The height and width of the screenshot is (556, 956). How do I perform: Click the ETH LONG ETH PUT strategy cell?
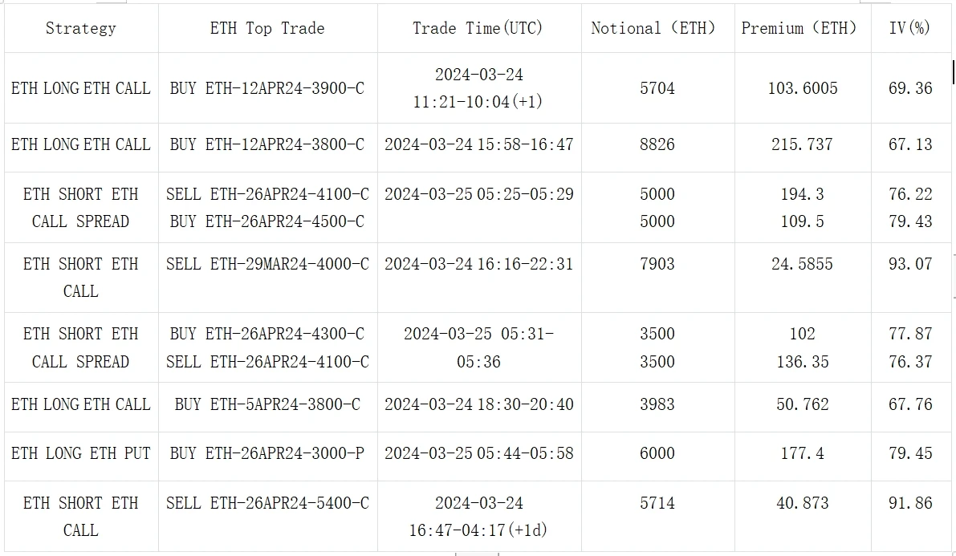pos(80,453)
